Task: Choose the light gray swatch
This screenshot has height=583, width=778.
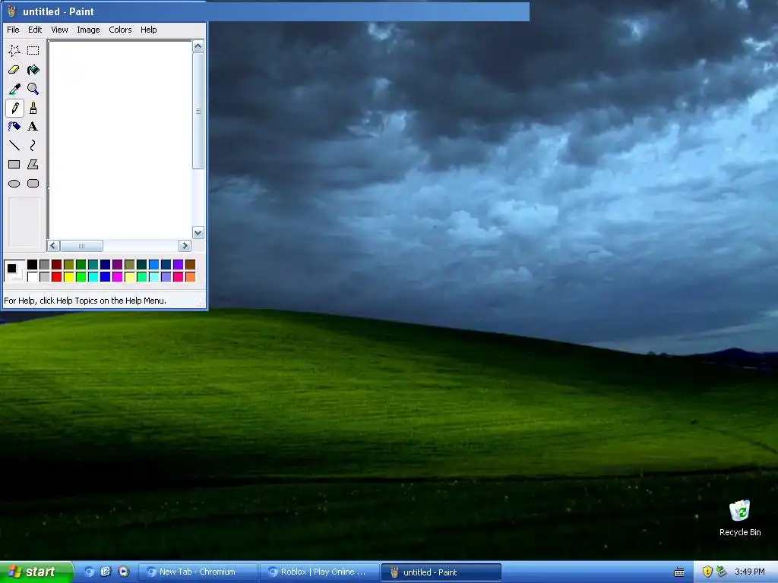Action: (44, 276)
